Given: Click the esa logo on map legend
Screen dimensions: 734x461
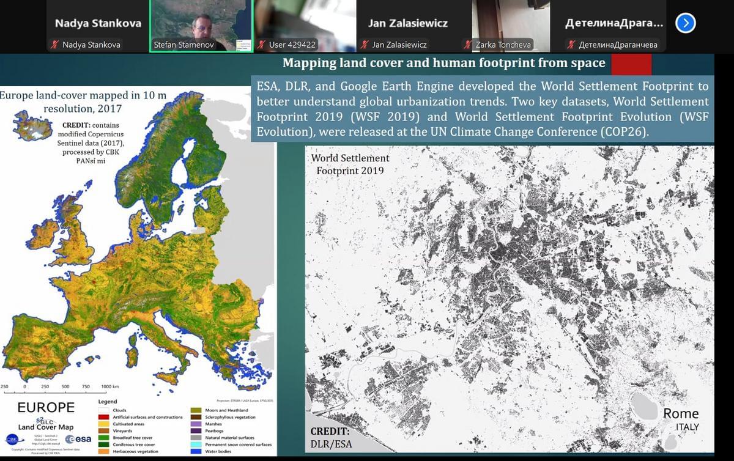Looking at the screenshot, I should 78,438.
